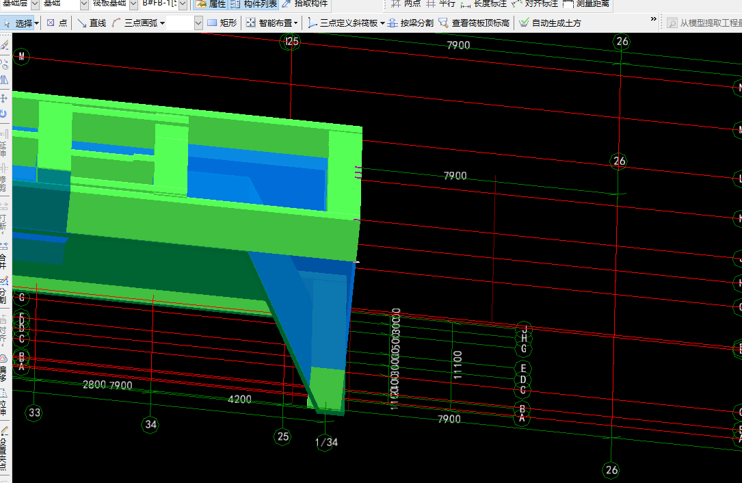742x483 pixels.
Task: Choose the 直线 (line) drawing tool
Action: pos(92,23)
